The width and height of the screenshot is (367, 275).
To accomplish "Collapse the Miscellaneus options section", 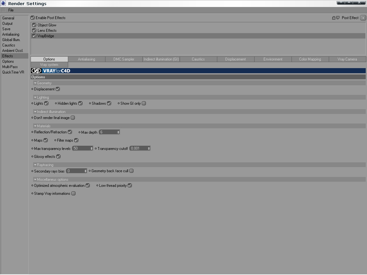I will (x=35, y=180).
